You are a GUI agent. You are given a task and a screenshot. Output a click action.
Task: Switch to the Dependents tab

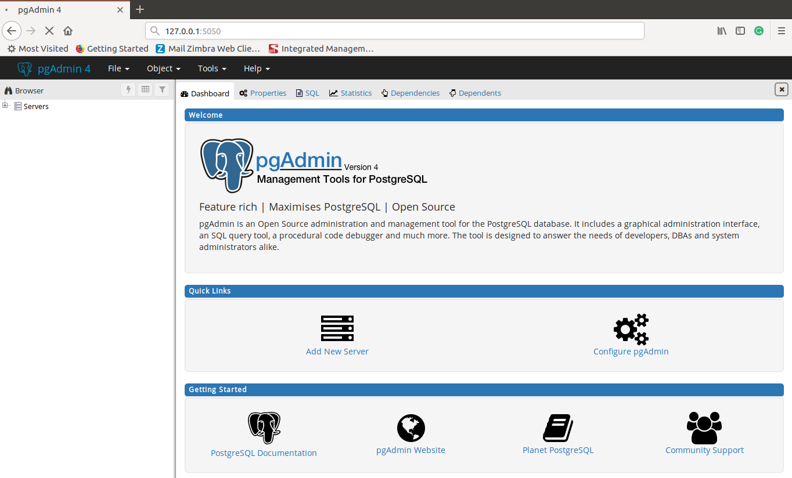pos(475,93)
